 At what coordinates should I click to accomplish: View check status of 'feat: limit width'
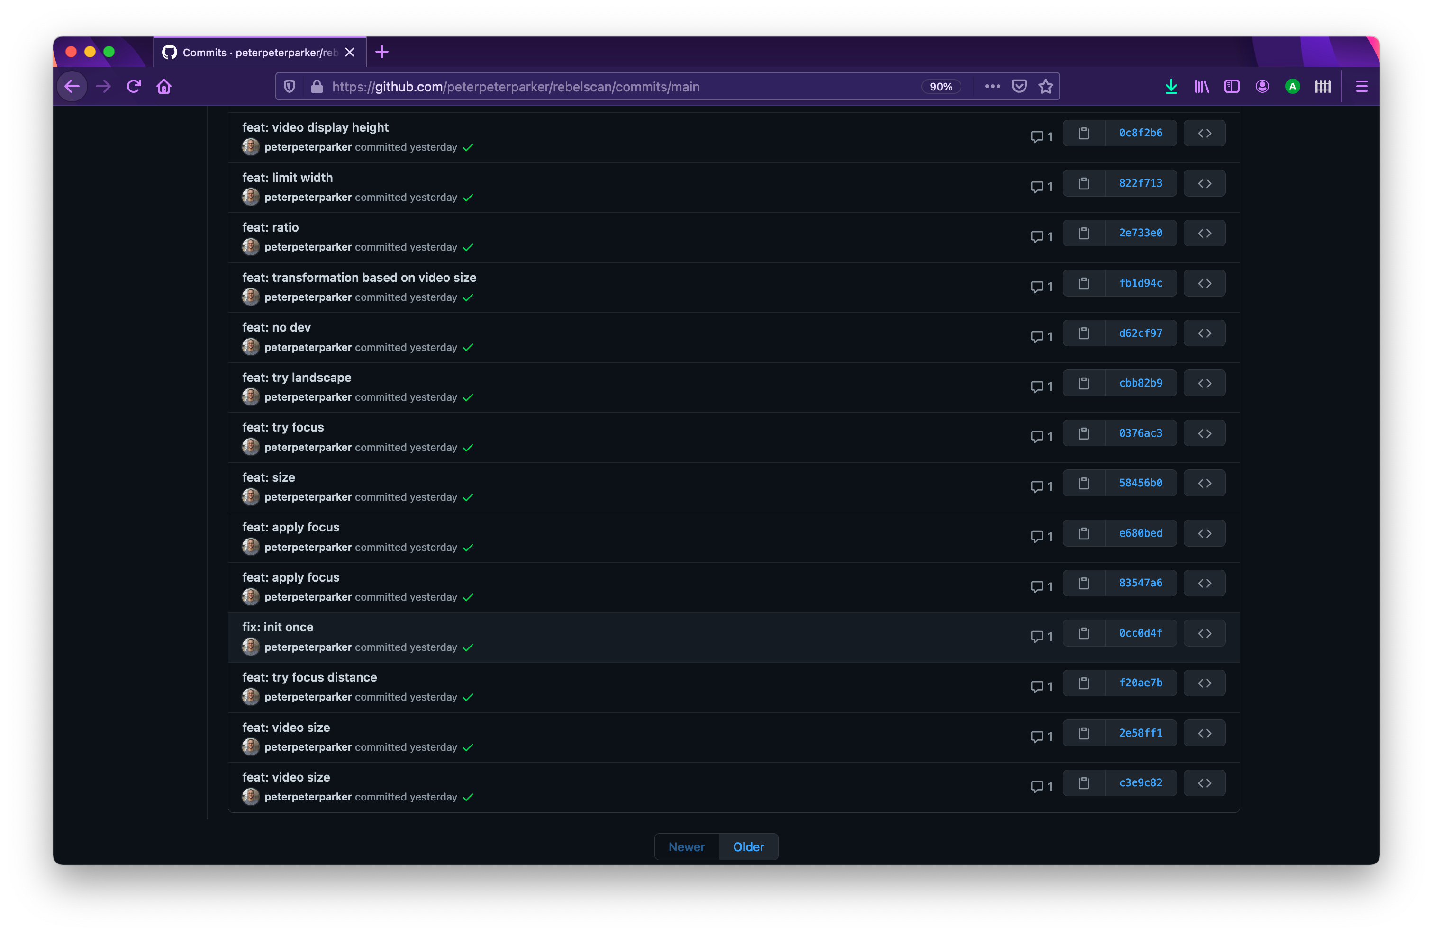point(469,198)
